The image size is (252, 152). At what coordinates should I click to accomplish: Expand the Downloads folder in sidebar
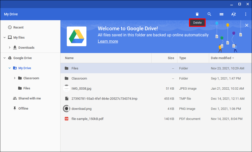(10, 48)
